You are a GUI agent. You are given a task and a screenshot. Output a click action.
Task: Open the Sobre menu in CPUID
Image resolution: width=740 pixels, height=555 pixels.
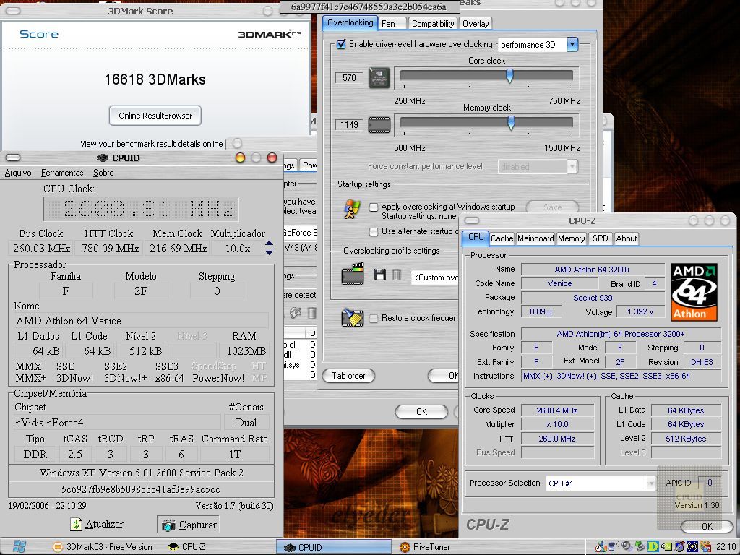pyautogui.click(x=103, y=173)
